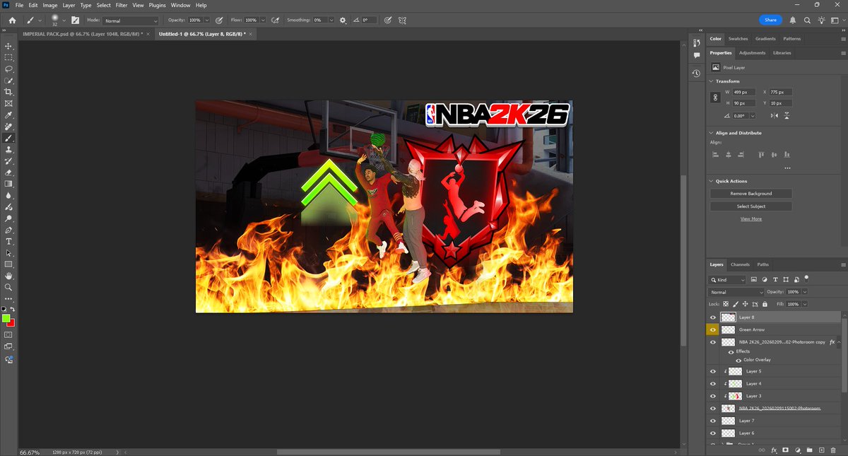The image size is (848, 456).
Task: Open the layer filter Kind dropdown
Action: pos(728,280)
